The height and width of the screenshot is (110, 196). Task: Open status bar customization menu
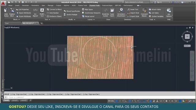coord(194,101)
